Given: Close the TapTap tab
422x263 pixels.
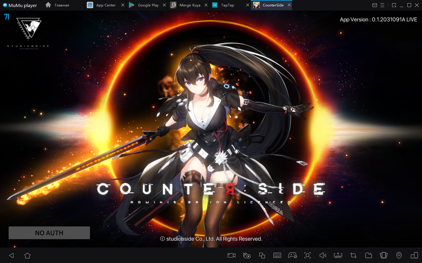Looking at the screenshot, I should 248,5.
